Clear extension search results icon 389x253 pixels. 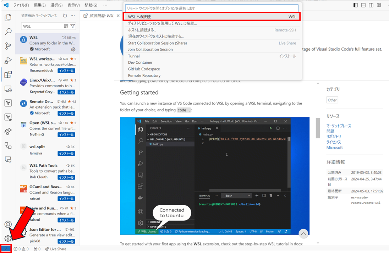click(x=66, y=26)
